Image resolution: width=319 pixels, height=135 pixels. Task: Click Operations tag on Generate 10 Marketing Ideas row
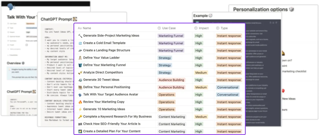166,109
